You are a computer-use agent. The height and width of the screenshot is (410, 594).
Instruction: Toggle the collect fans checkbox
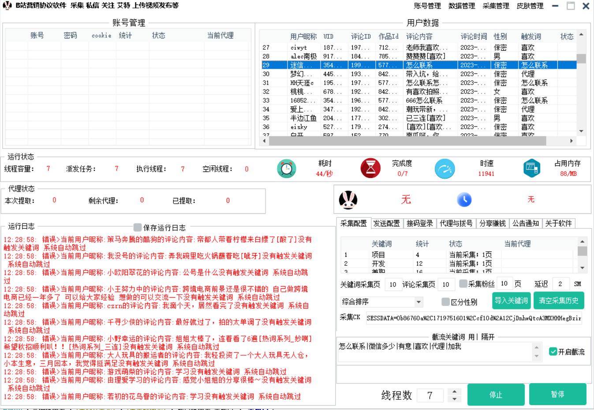pyautogui.click(x=463, y=284)
